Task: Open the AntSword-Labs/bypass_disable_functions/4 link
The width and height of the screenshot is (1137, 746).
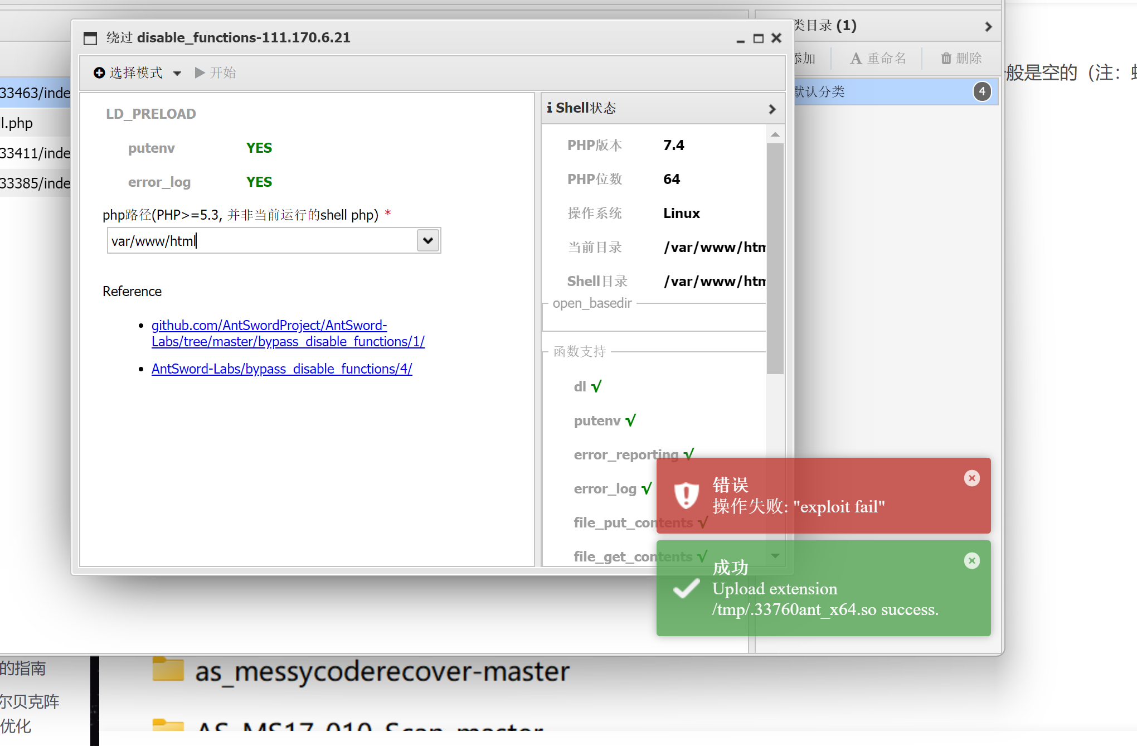Action: [x=282, y=369]
